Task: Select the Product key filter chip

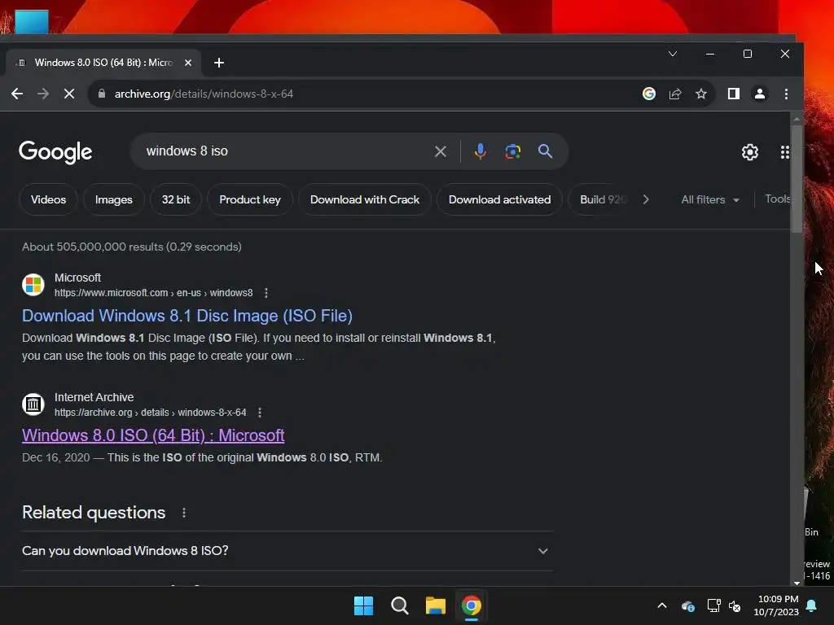Action: pyautogui.click(x=250, y=200)
